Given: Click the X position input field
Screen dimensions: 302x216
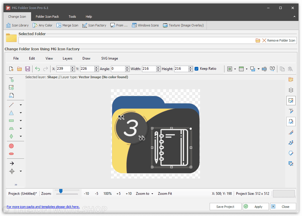Looking at the screenshot, I should click(63, 69).
